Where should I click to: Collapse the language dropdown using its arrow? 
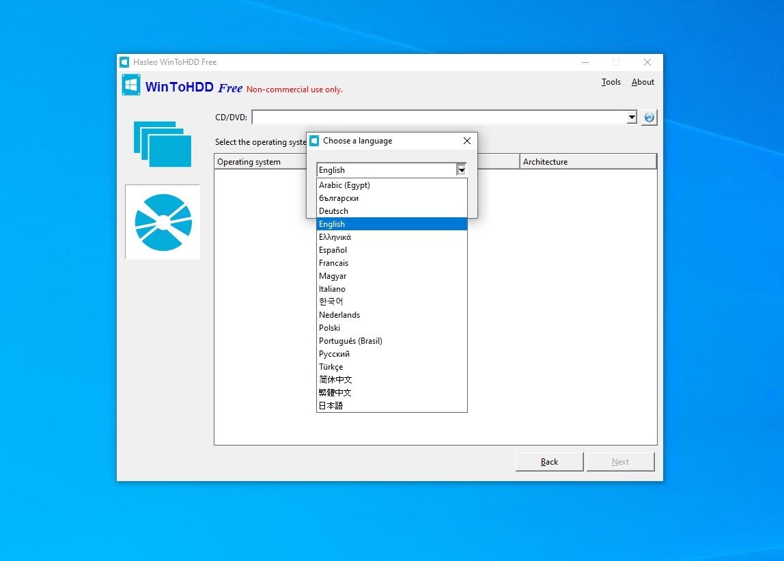(x=462, y=170)
